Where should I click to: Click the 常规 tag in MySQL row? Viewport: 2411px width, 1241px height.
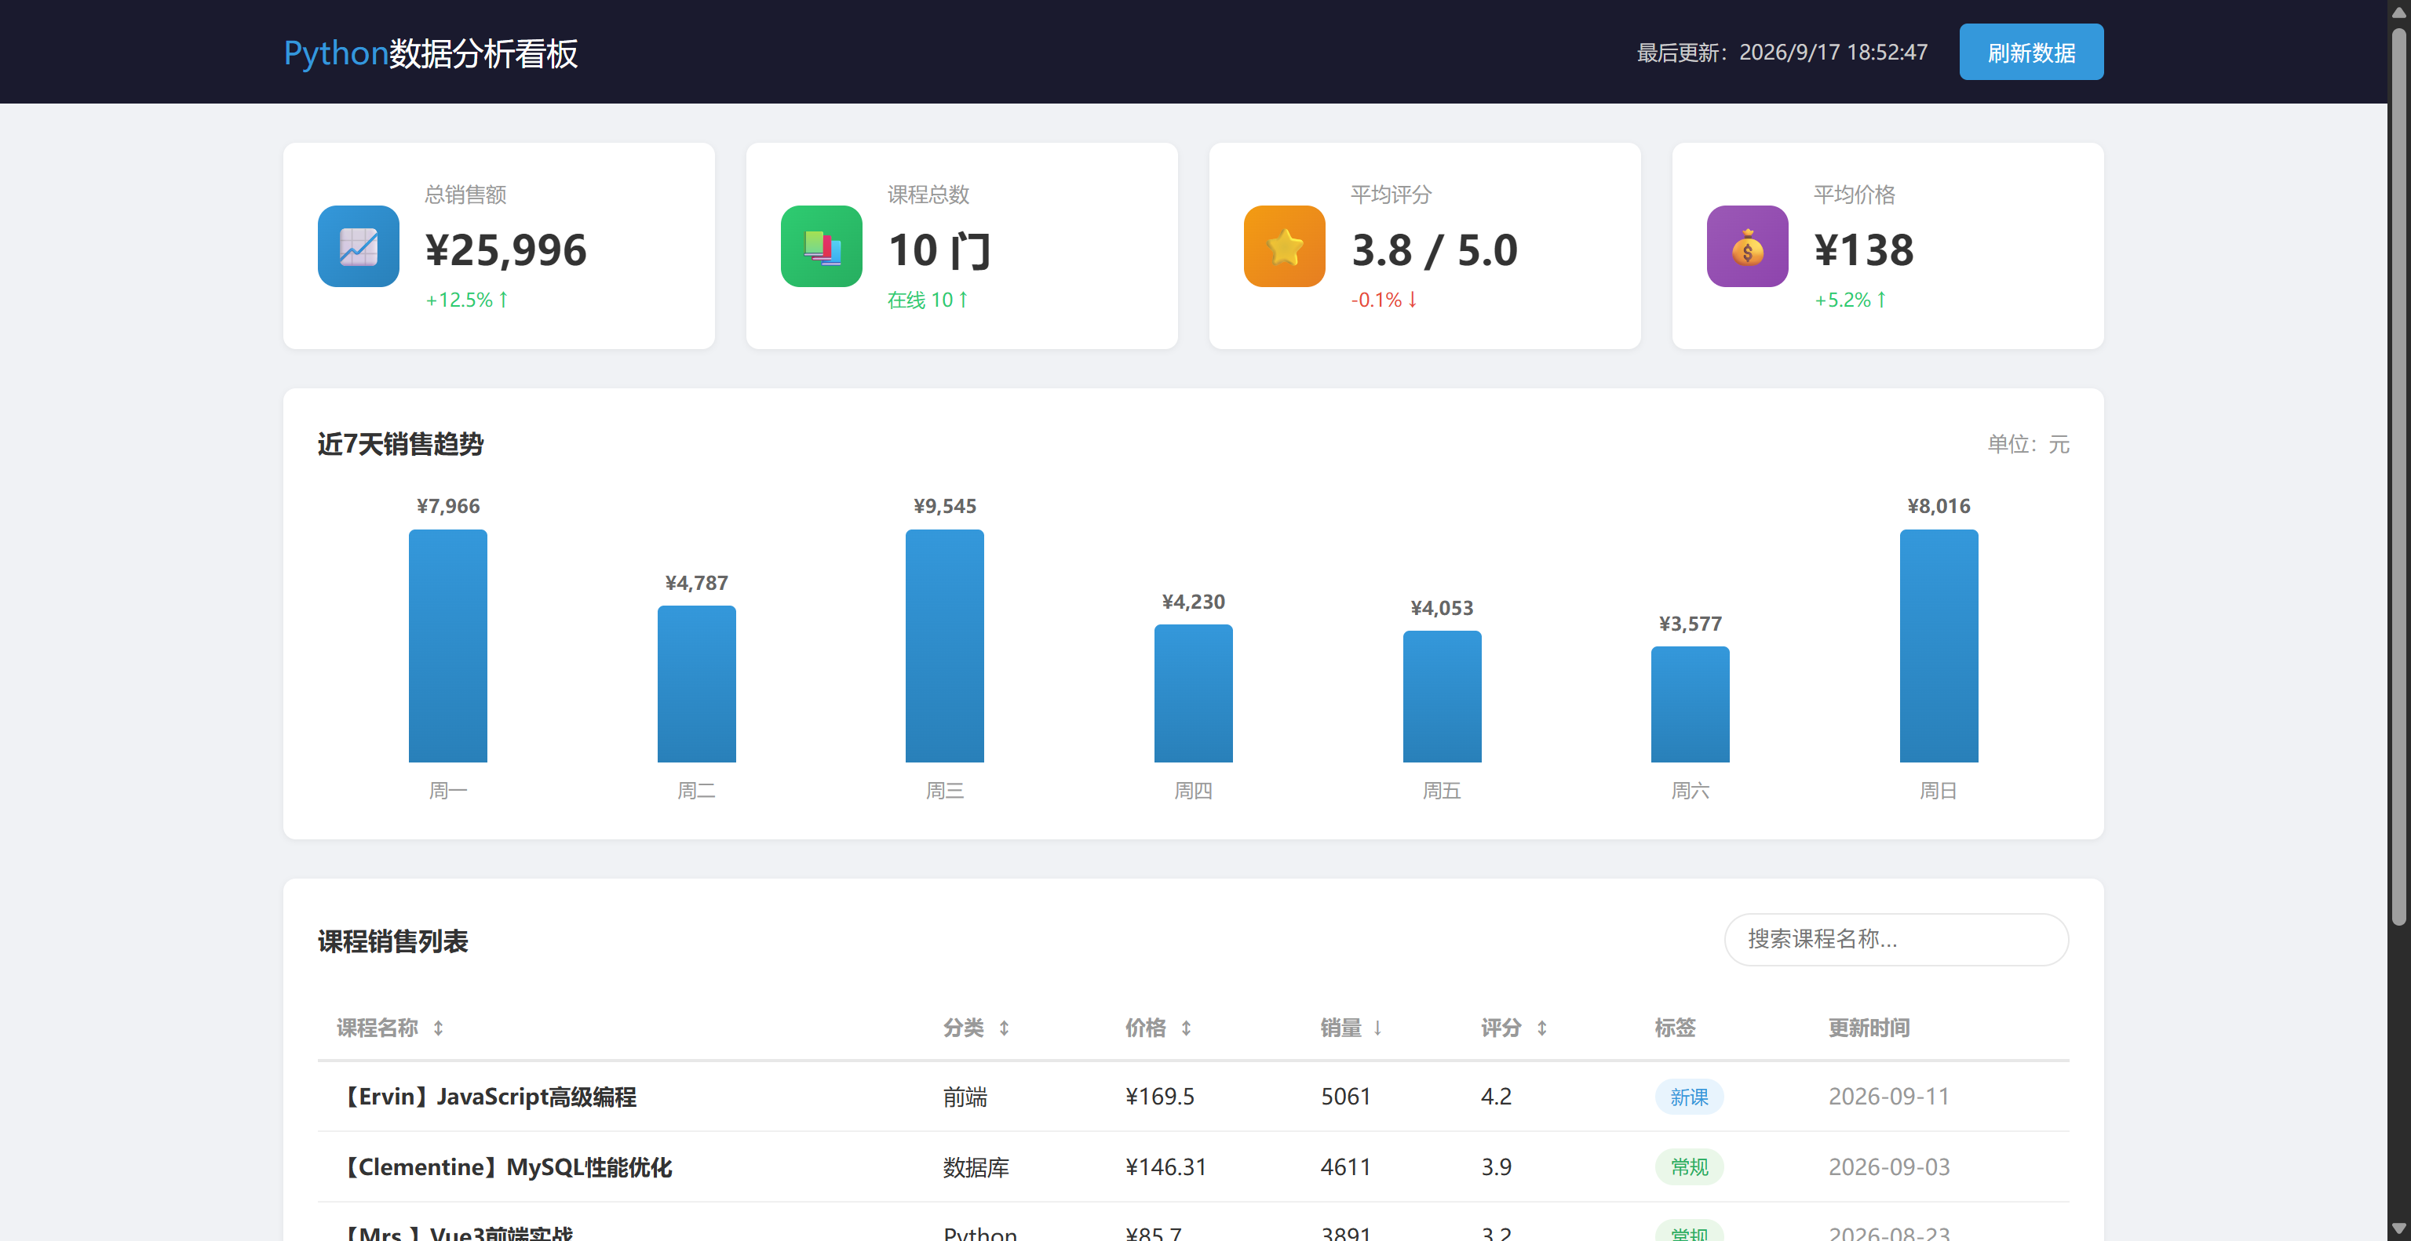1690,1167
